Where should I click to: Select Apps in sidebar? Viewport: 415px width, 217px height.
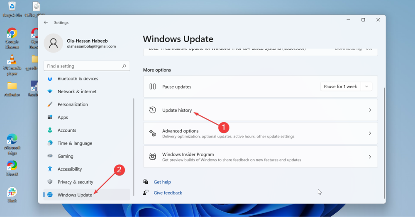(x=87, y=117)
